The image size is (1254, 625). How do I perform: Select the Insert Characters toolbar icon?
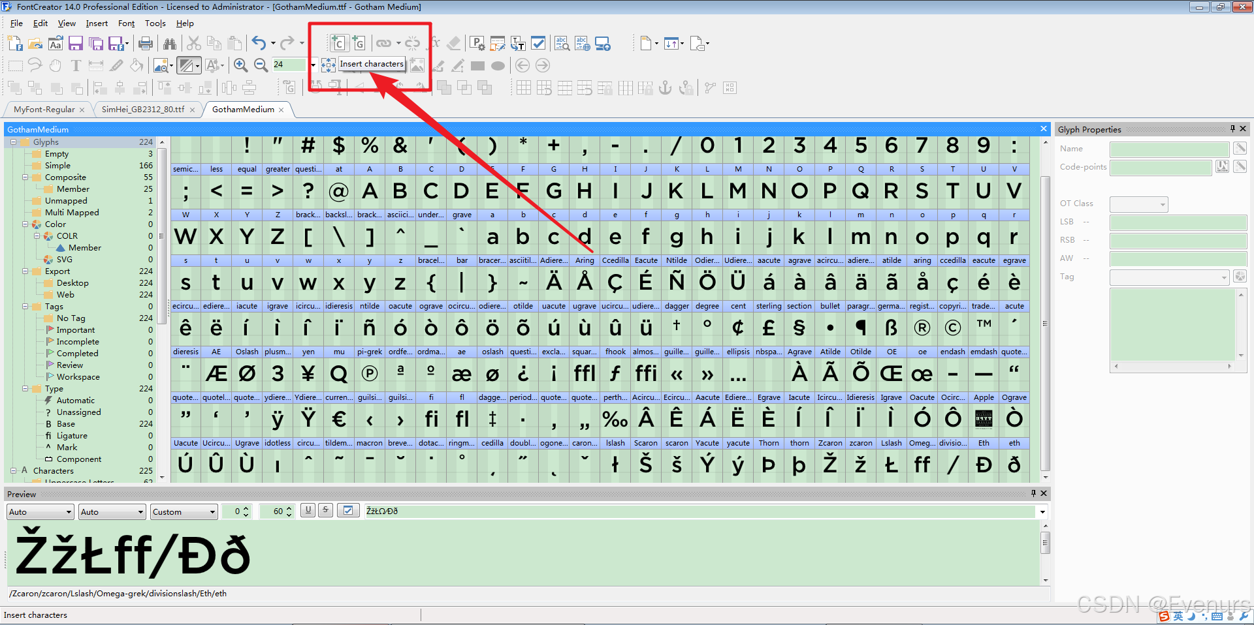(339, 42)
